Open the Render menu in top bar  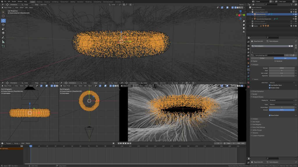coord(14,1)
